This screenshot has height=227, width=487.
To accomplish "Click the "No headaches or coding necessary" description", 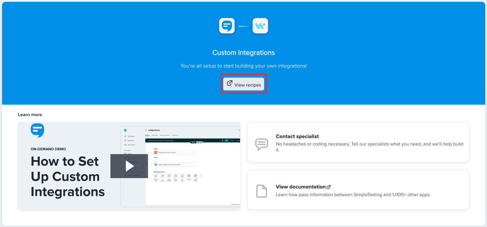I will (x=369, y=147).
